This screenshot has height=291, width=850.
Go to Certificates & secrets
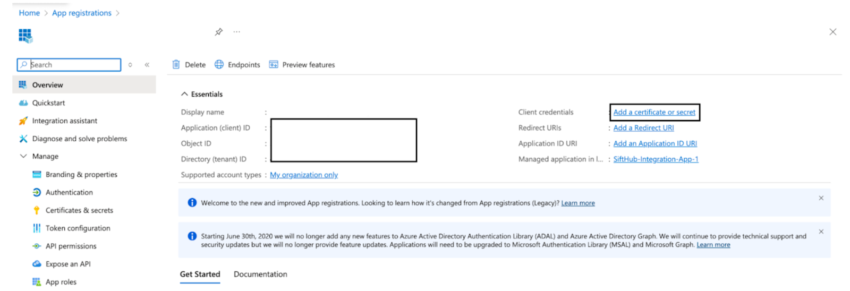tap(79, 210)
